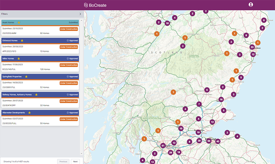The image size is (275, 164).
Task: Click reference 23/03891/FUL
Action: pyautogui.click(x=9, y=87)
